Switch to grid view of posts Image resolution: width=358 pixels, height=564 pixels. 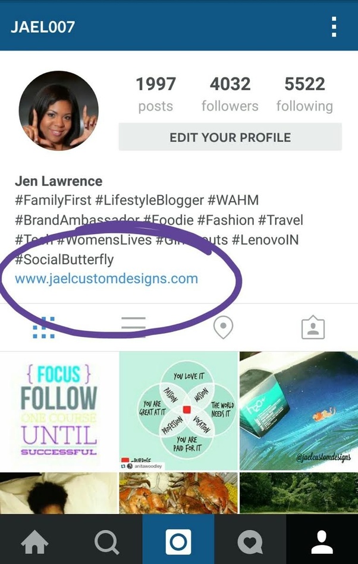(44, 328)
